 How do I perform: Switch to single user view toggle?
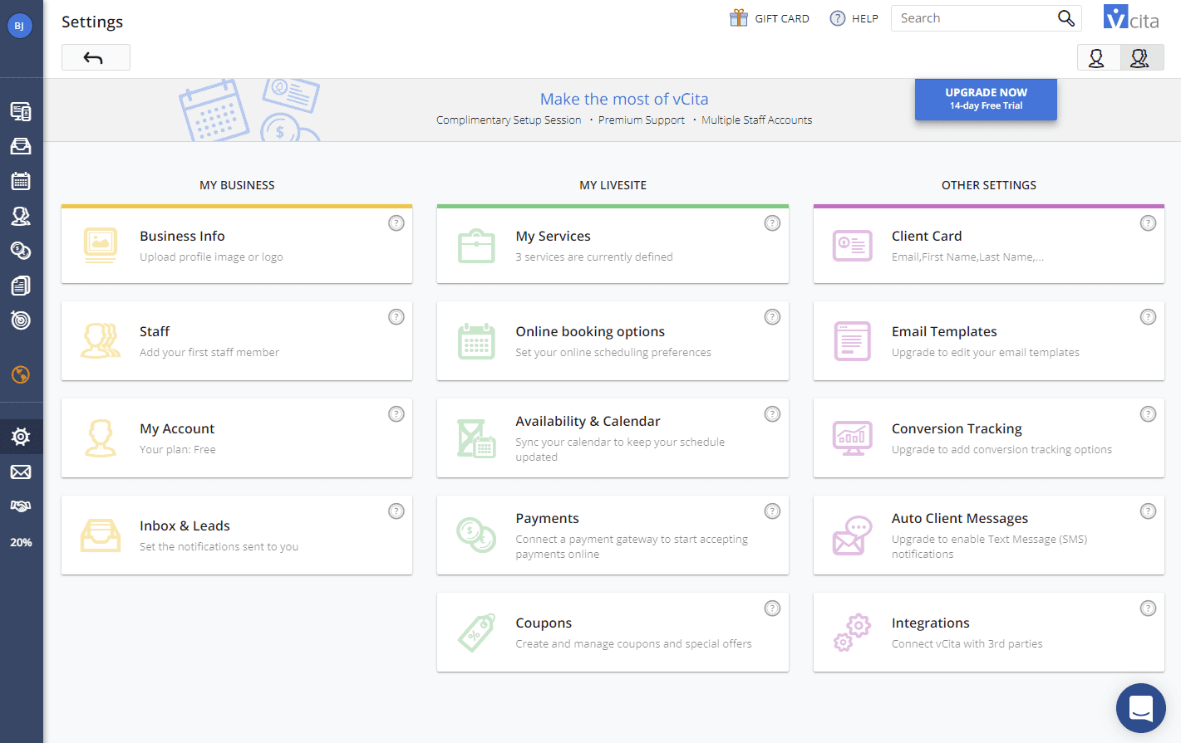1098,58
